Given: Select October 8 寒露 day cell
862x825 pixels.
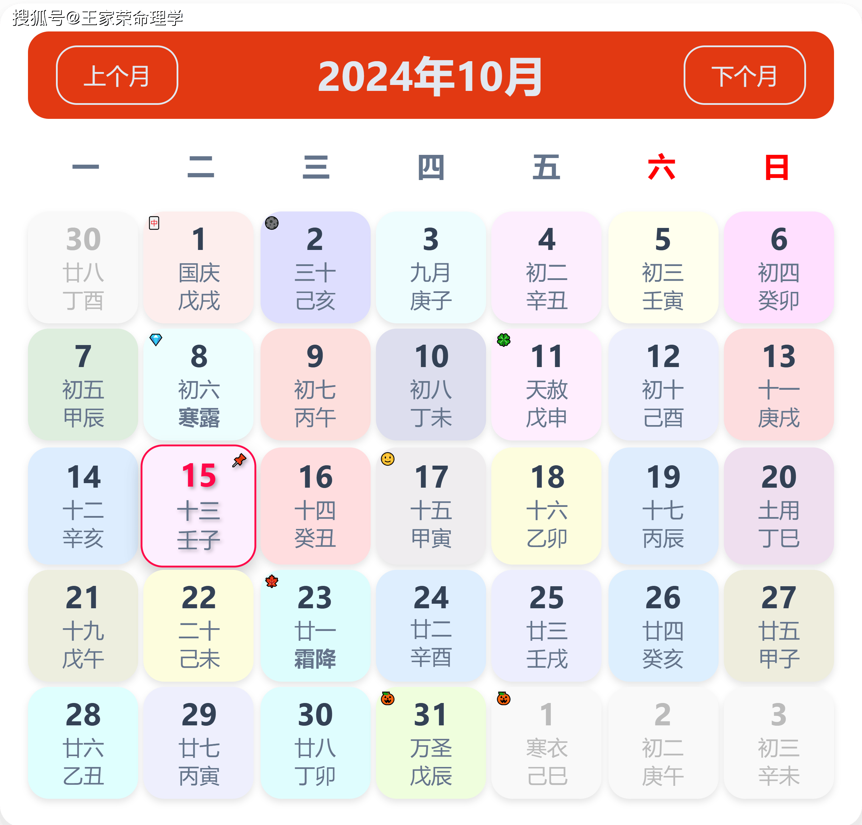Looking at the screenshot, I should (x=198, y=385).
